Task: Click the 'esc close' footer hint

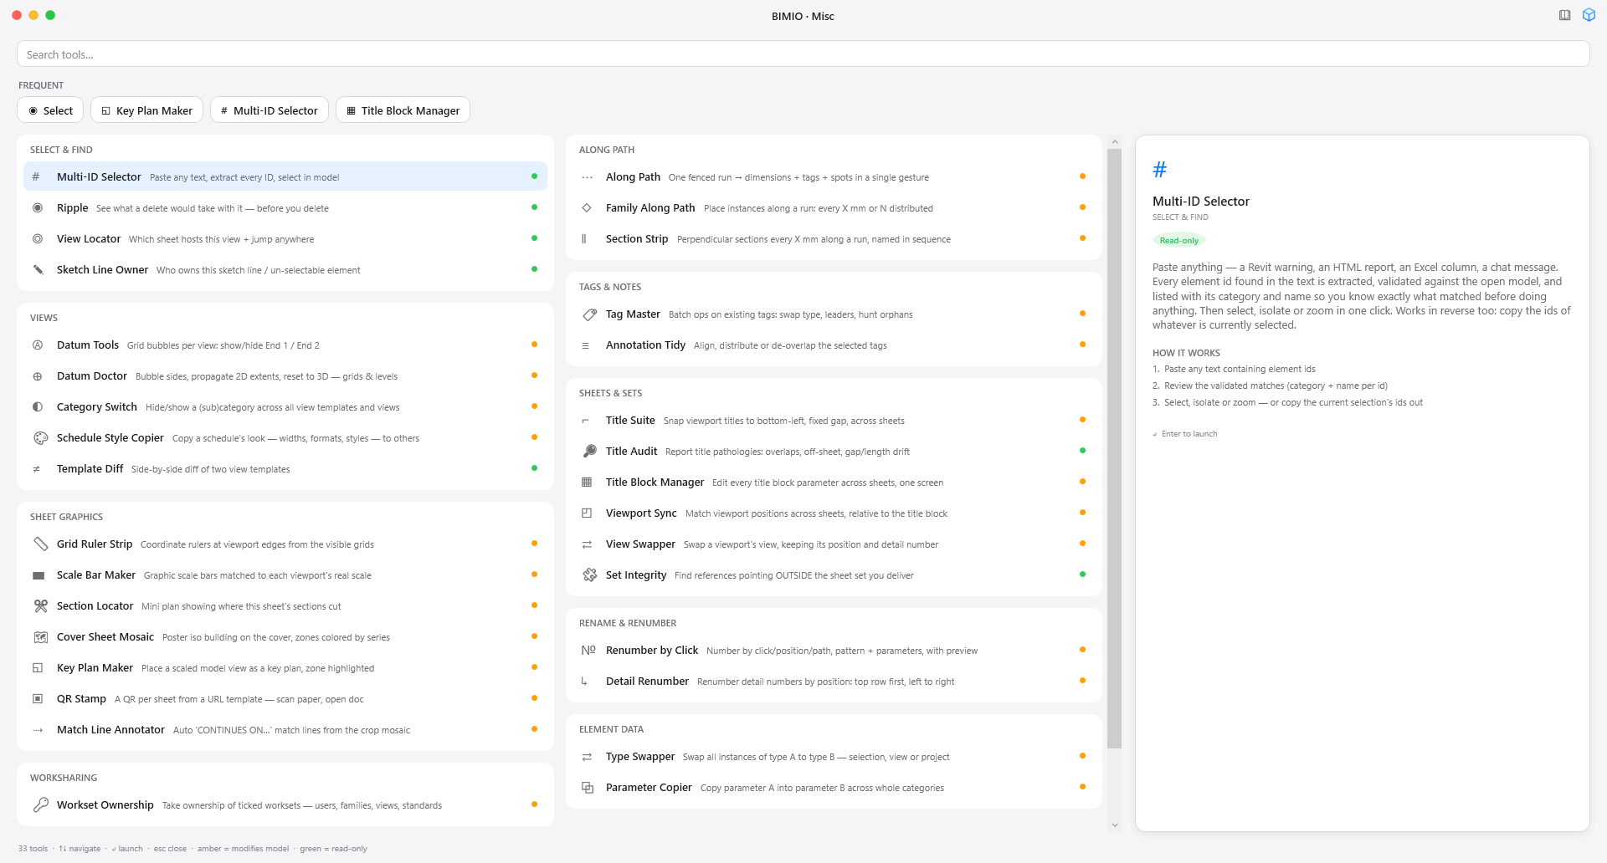Action: (170, 848)
